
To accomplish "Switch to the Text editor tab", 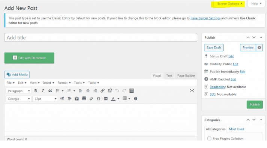I will point(169,75).
